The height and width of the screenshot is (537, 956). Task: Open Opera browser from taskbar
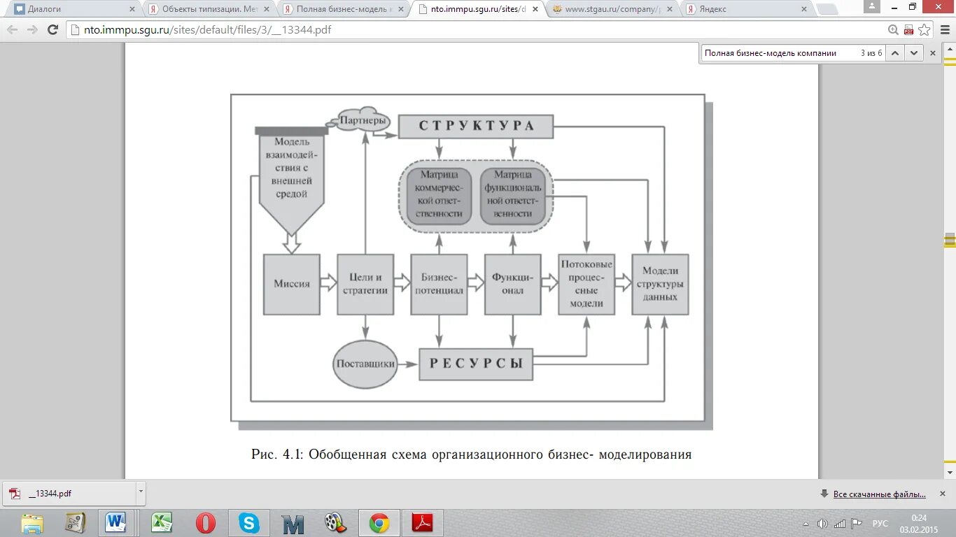tap(205, 522)
